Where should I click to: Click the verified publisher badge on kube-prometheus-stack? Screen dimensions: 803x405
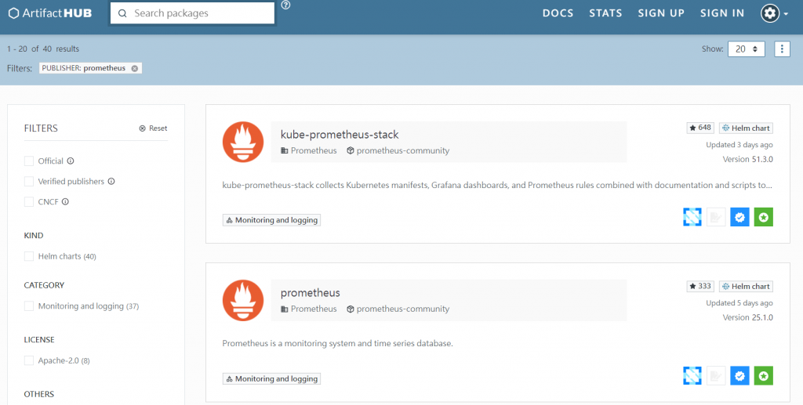[739, 217]
